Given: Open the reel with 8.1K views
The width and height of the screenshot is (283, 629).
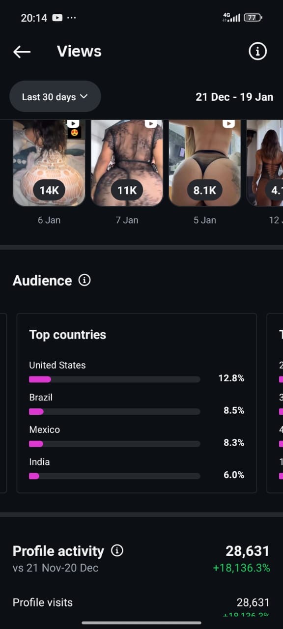Looking at the screenshot, I should (x=205, y=163).
